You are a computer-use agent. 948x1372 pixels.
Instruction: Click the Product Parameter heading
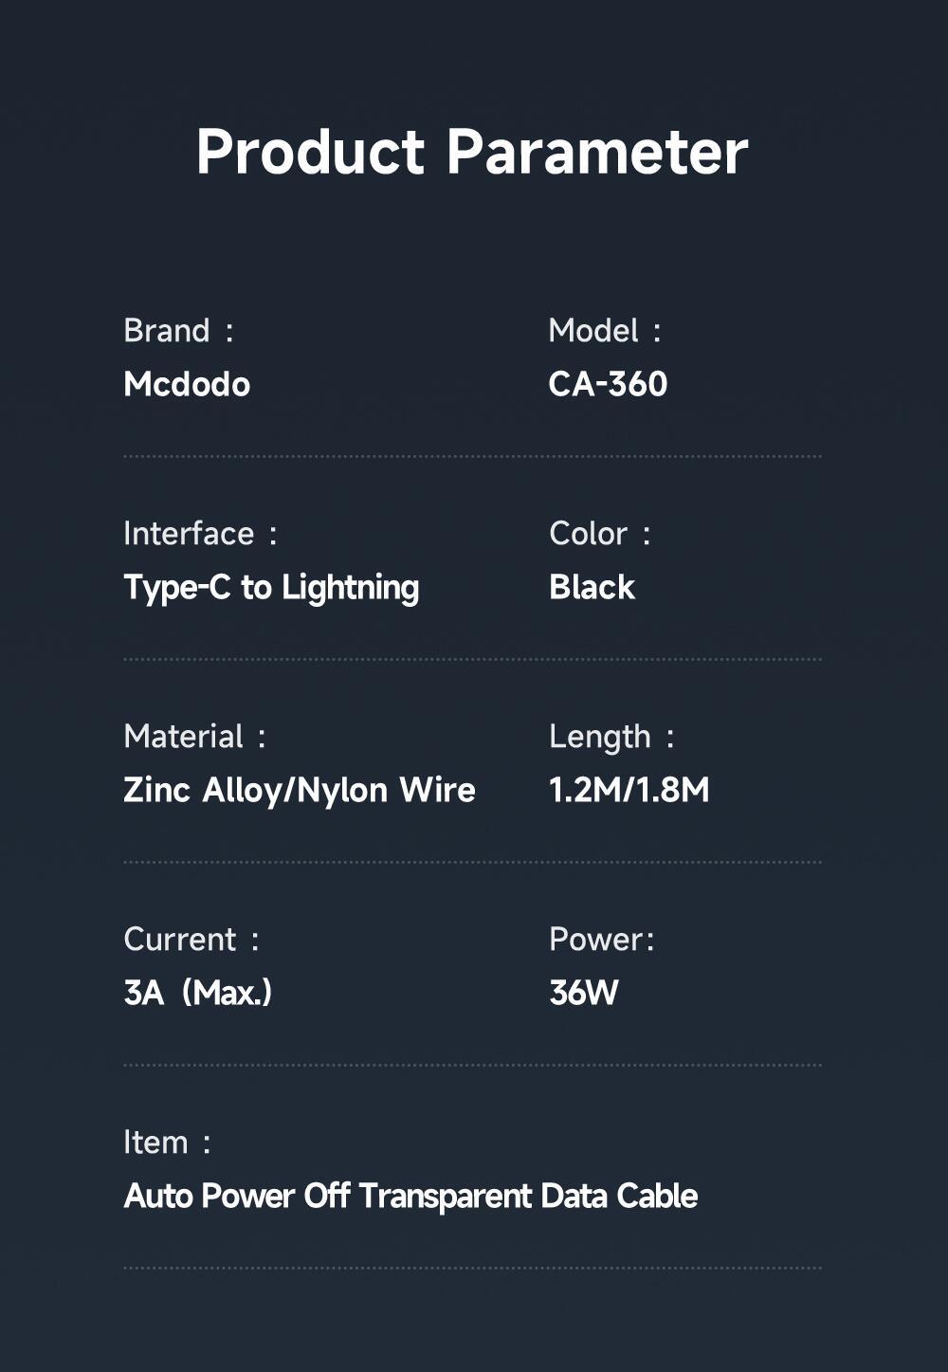(x=472, y=152)
